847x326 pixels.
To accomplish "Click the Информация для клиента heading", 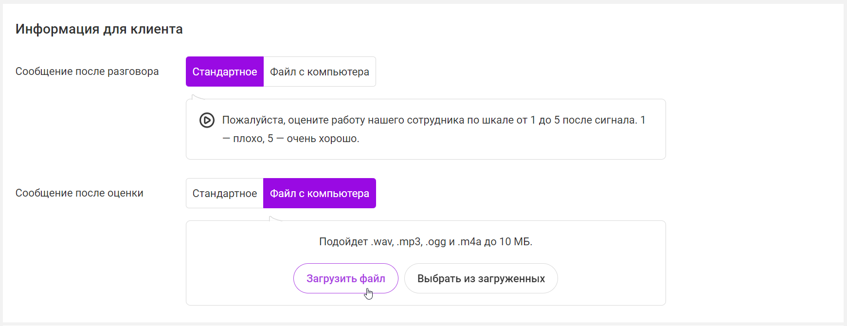I will (x=99, y=29).
